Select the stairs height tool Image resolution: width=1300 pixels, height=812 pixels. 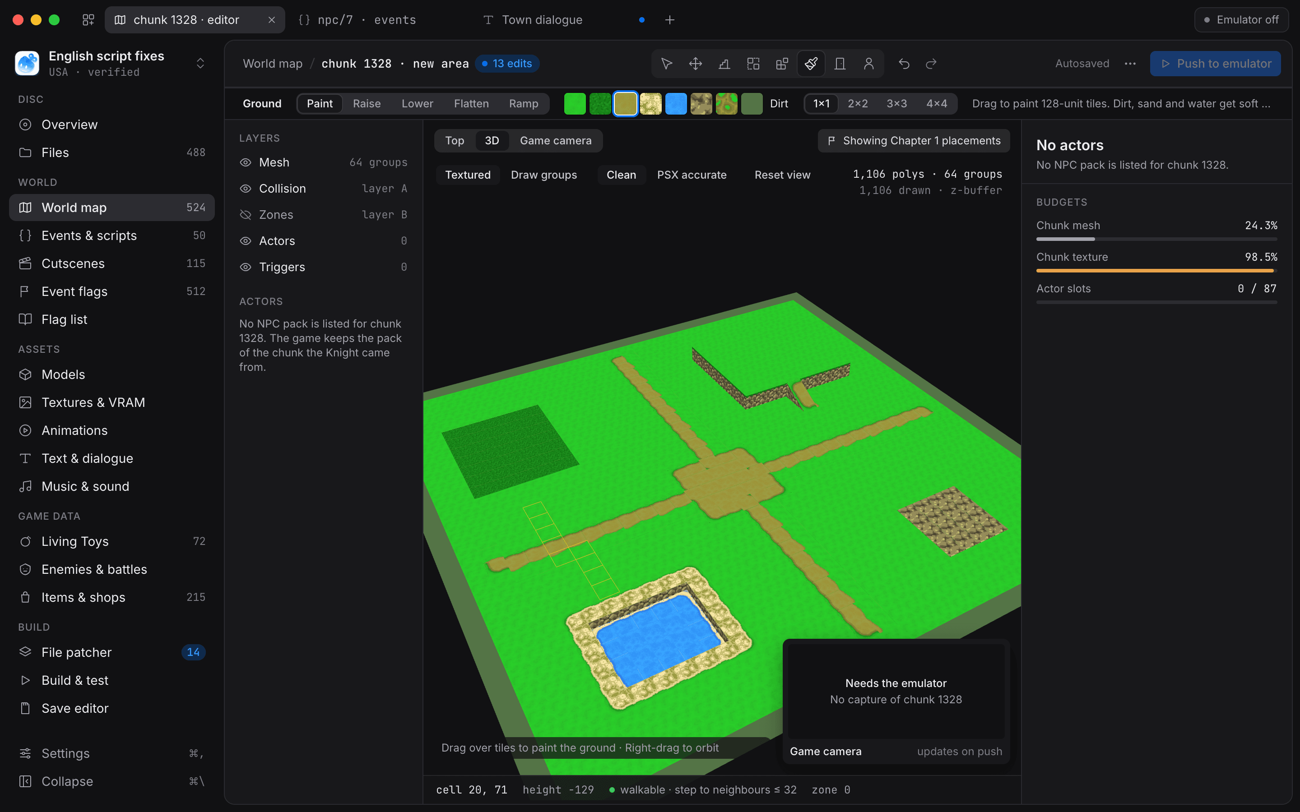(x=724, y=63)
